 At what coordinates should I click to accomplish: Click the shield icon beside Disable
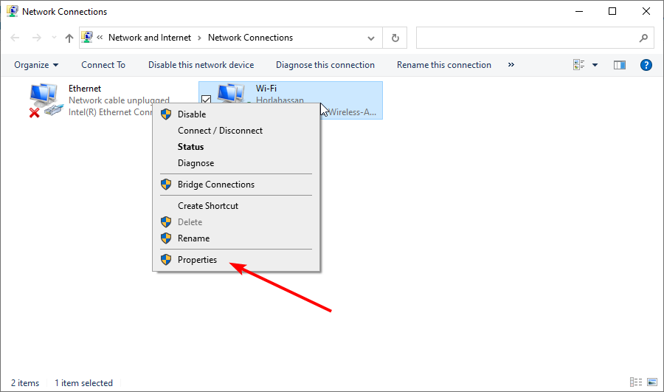click(x=166, y=114)
